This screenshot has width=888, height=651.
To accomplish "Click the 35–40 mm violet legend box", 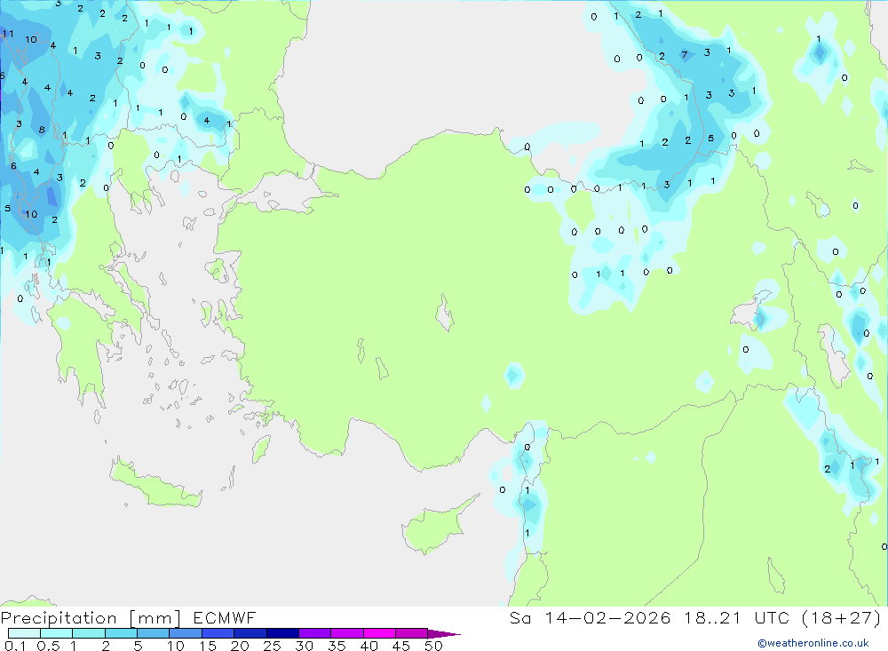I will click(346, 633).
